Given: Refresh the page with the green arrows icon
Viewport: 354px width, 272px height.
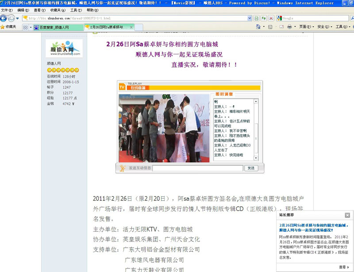Looking at the screenshot, I should click(264, 18).
